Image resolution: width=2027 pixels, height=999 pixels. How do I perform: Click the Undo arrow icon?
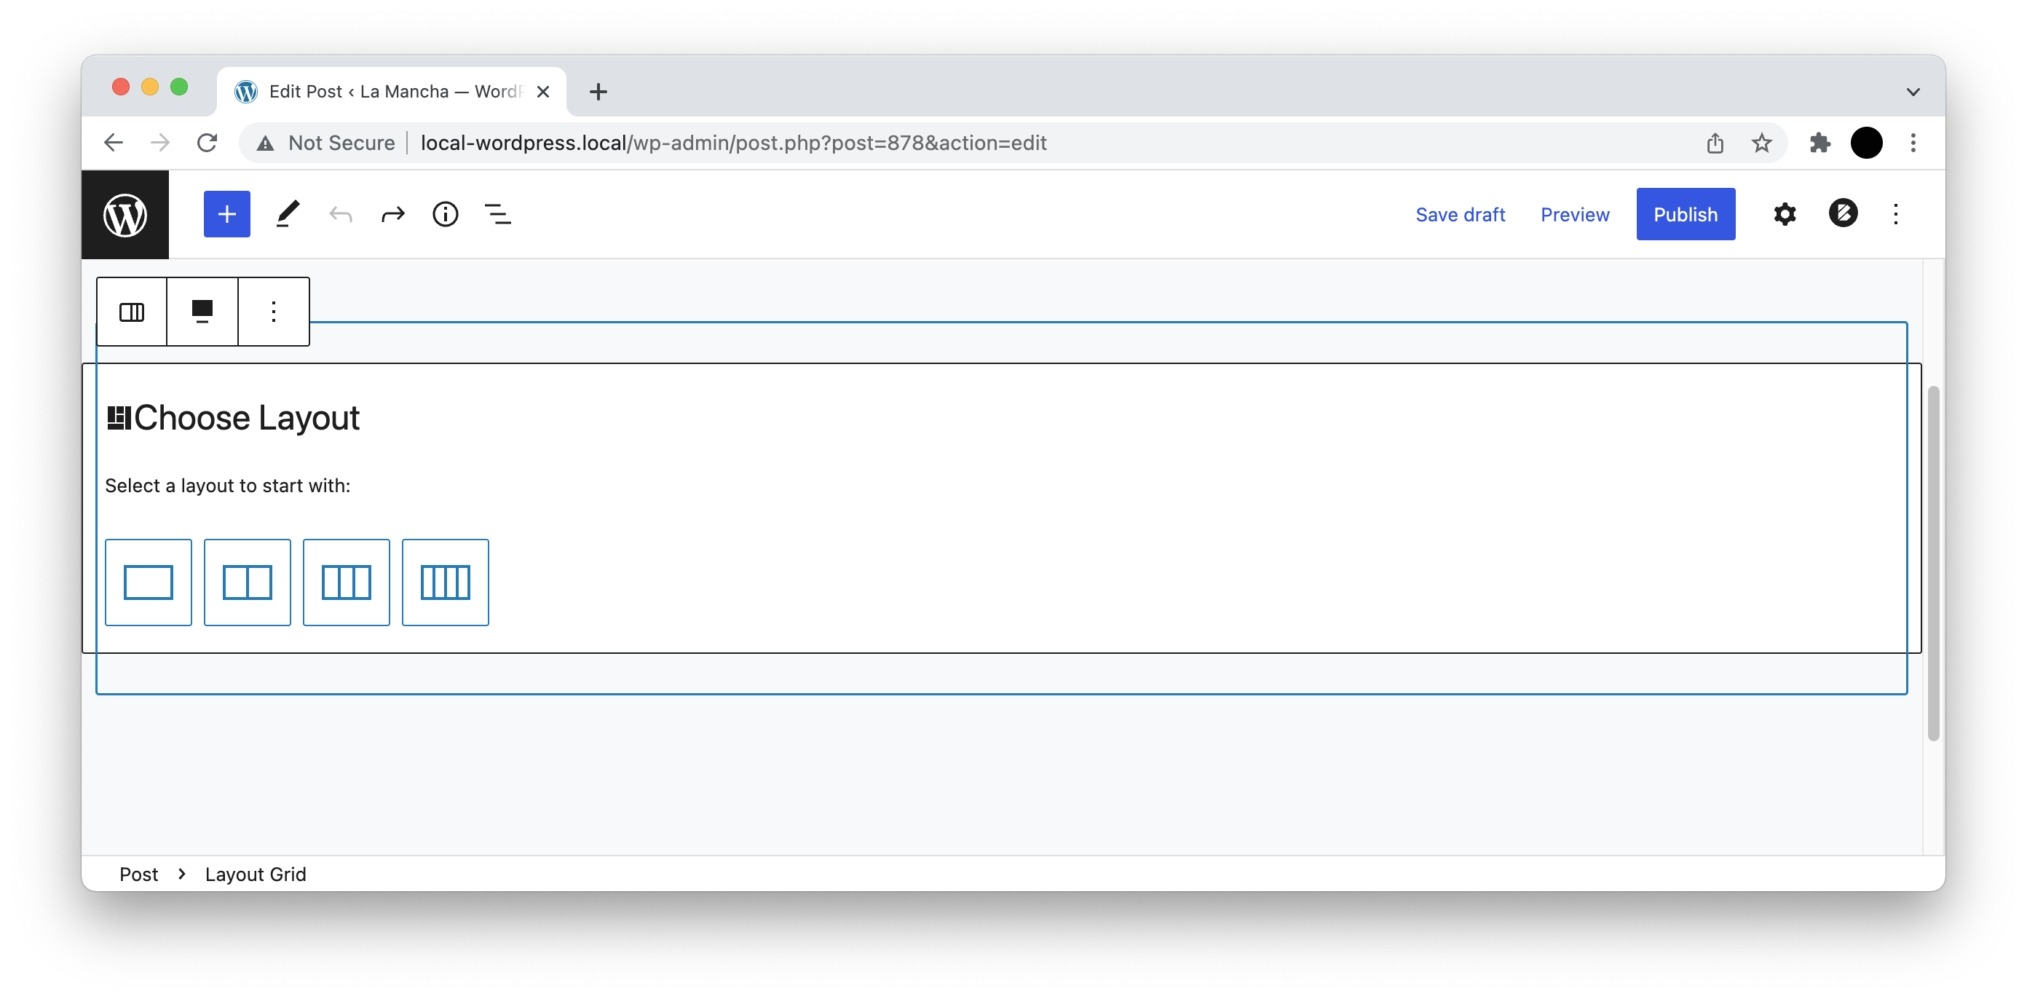point(339,213)
